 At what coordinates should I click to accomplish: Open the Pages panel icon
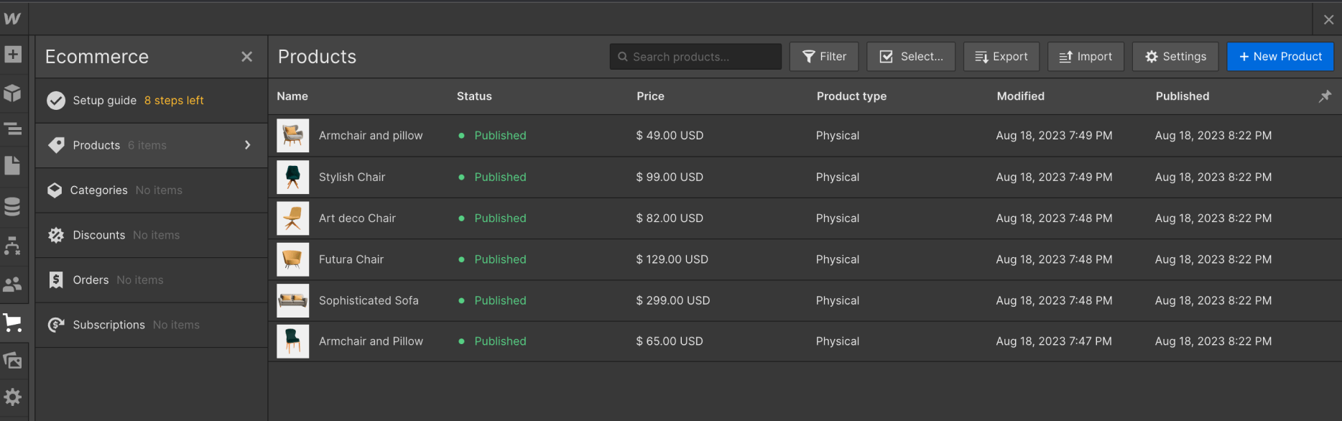[13, 166]
